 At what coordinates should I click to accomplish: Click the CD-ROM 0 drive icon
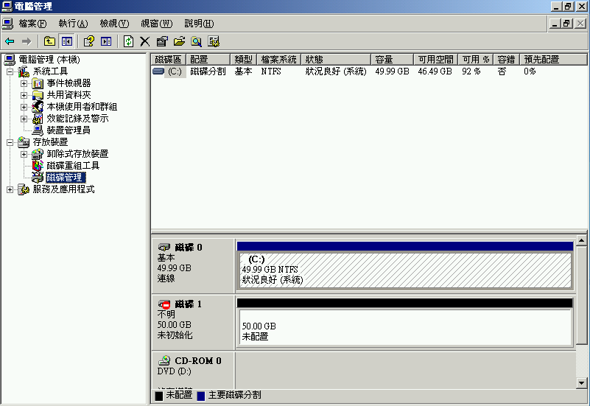164,360
